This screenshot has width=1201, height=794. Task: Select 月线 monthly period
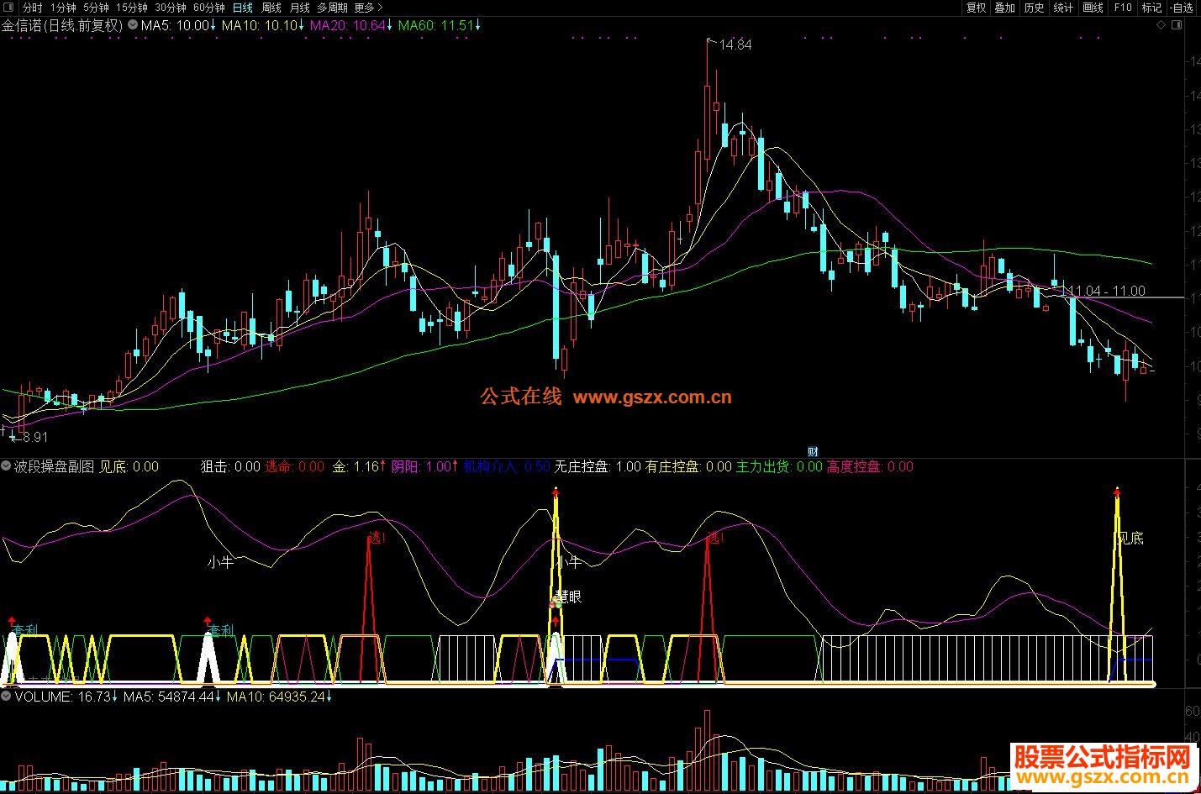click(x=300, y=8)
